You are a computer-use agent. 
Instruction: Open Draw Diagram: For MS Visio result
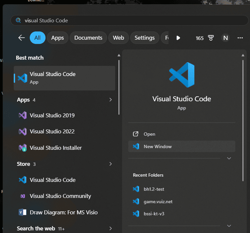pyautogui.click(x=64, y=212)
